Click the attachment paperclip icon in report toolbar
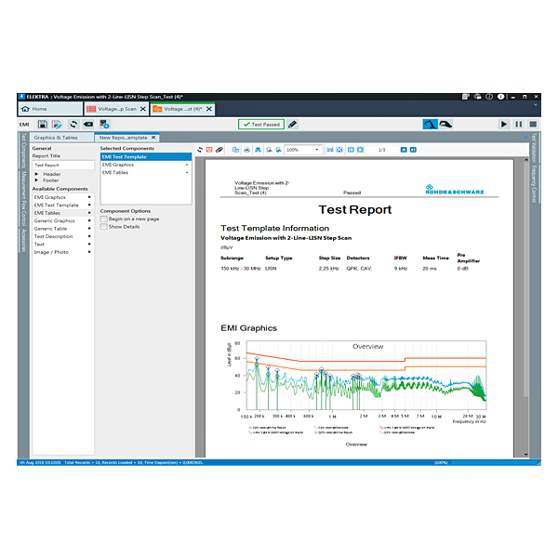 click(219, 149)
